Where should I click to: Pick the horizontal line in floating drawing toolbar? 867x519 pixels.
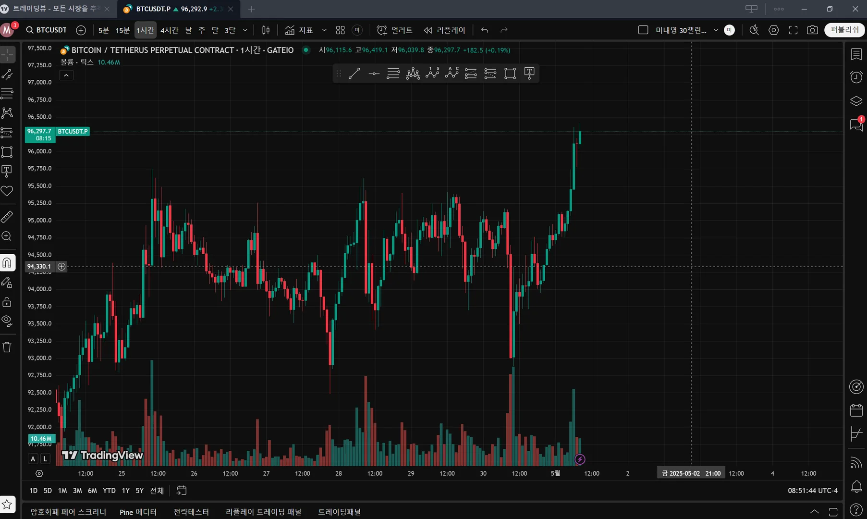tap(374, 74)
